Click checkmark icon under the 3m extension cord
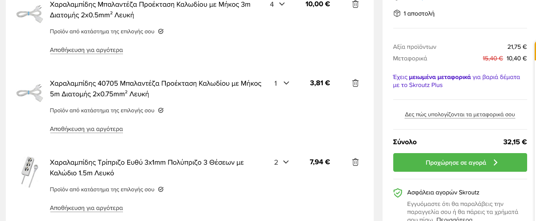Image resolution: width=536 pixels, height=221 pixels. 160,32
